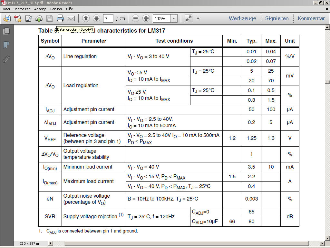Open the Werkzeuge pane
This screenshot has height=248, width=330.
[x=242, y=18]
